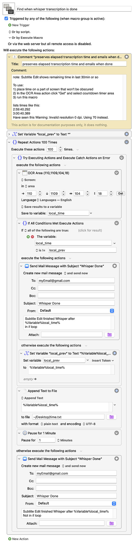This screenshot has width=134, height=543.
Task: Toggle the Triggered by any of the following checkbox
Action: coord(6,18)
